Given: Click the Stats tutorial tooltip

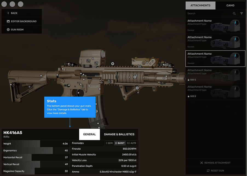Looking at the screenshot, I should (70, 107).
